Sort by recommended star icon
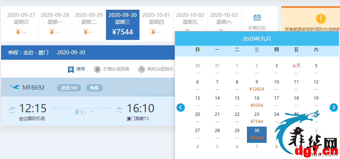Image resolution: width=340 pixels, height=159 pixels. [x=71, y=69]
